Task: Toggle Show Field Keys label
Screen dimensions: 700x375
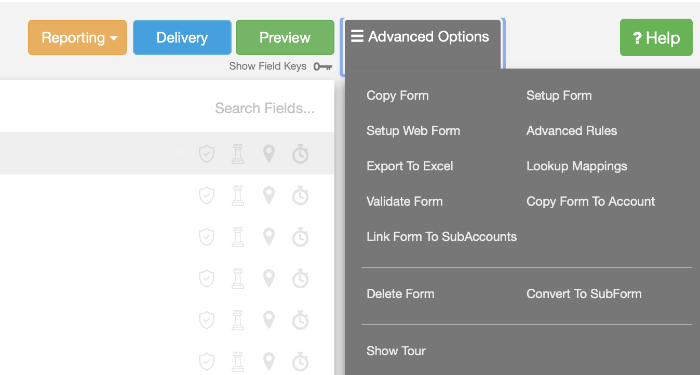Action: pyautogui.click(x=267, y=66)
